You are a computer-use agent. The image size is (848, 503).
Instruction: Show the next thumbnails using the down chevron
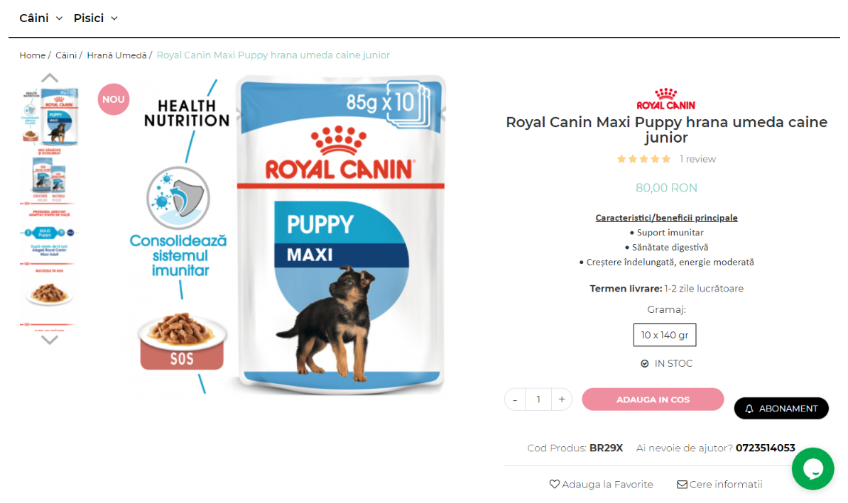50,340
